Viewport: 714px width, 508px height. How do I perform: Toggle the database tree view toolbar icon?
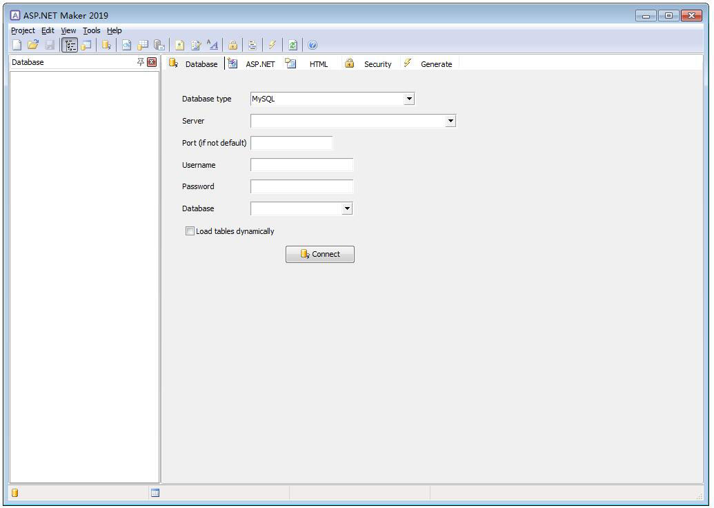tap(70, 45)
